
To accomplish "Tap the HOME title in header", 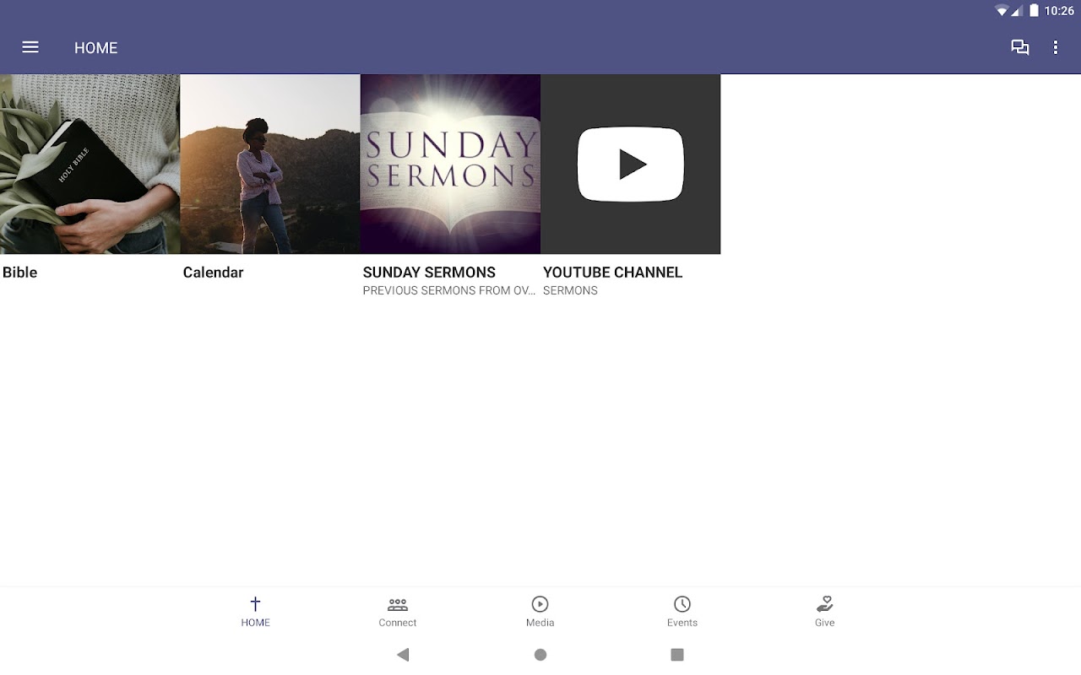I will click(x=96, y=48).
